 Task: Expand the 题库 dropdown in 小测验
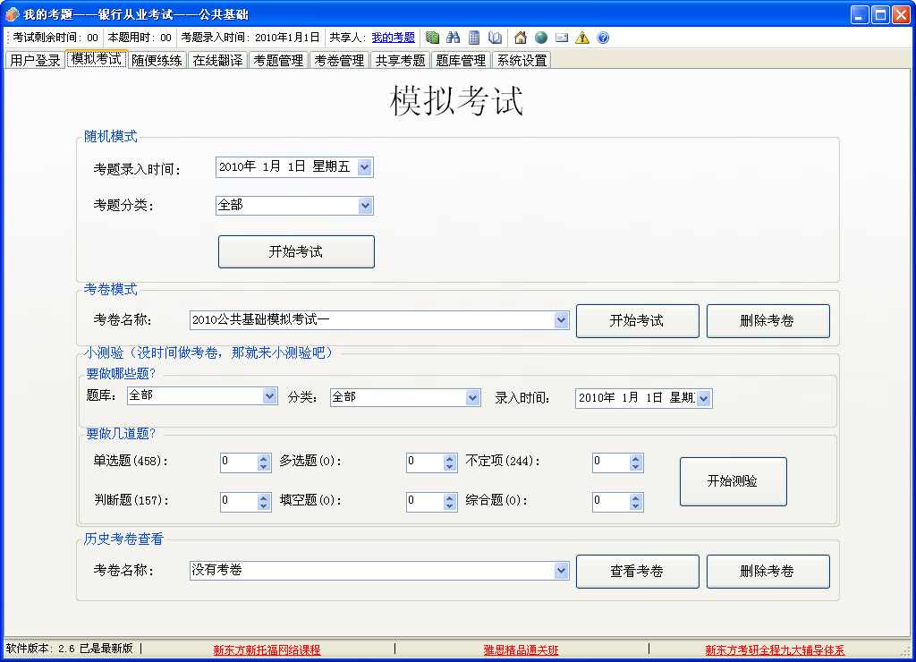tap(269, 395)
